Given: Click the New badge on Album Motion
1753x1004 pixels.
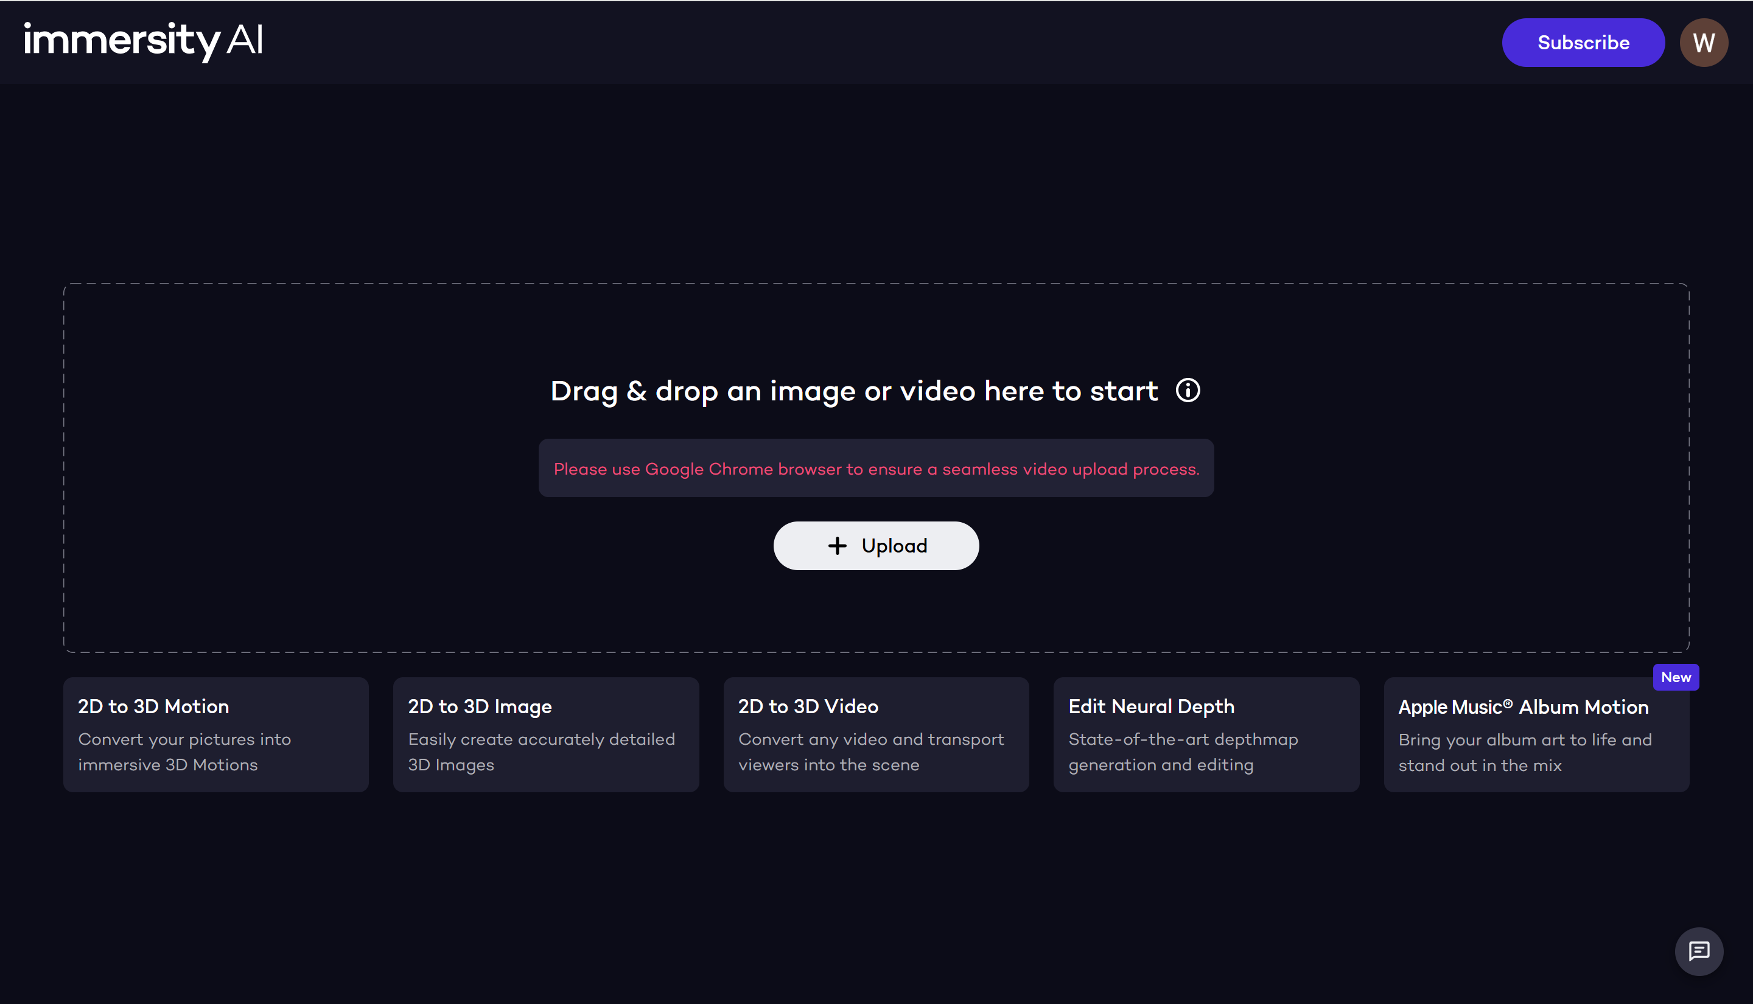Looking at the screenshot, I should 1676,677.
